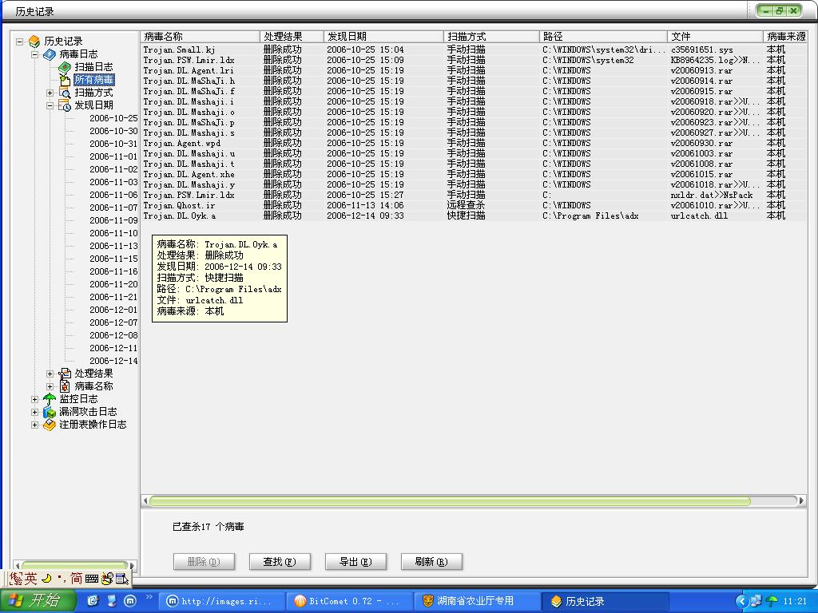Click the 历史记录 root tree icon
The height and width of the screenshot is (613, 818).
(x=34, y=41)
